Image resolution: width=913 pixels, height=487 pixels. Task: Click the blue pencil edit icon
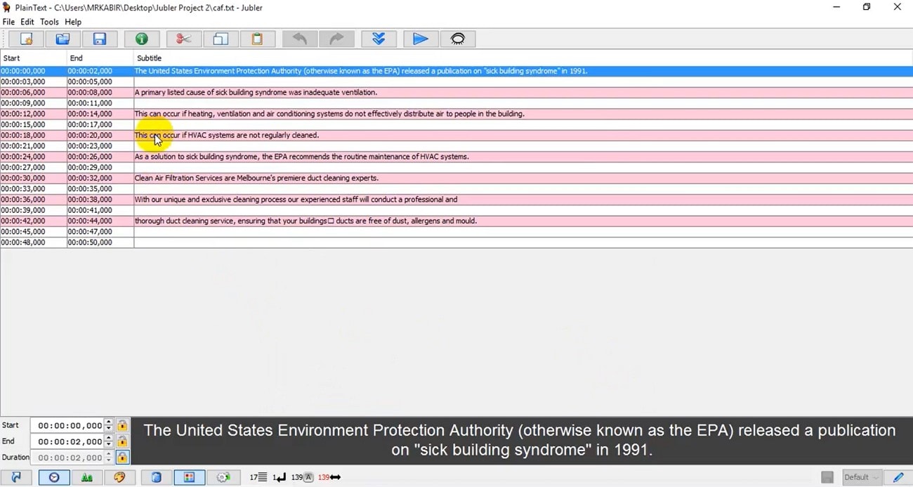[x=898, y=477]
